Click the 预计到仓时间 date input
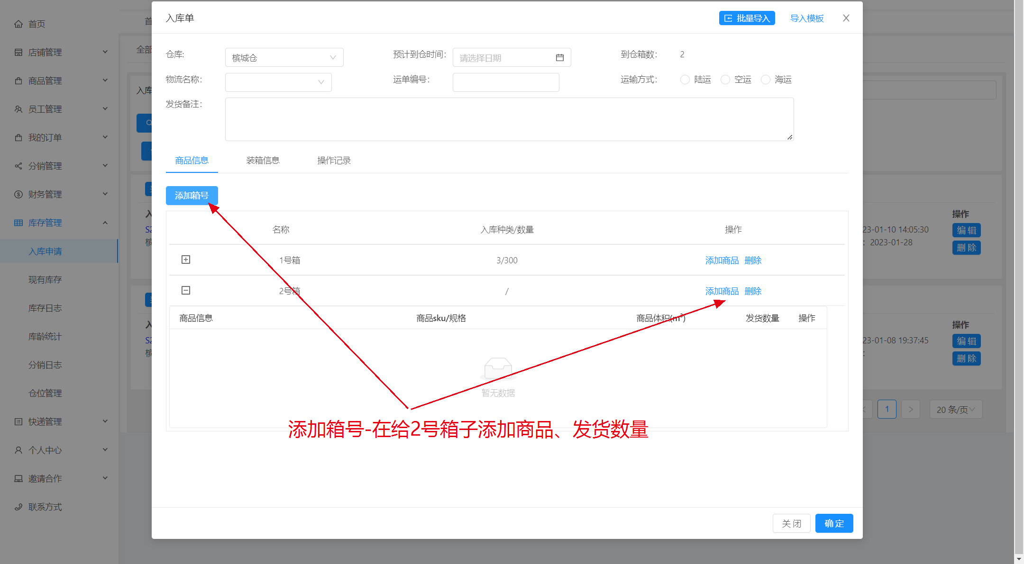 click(x=512, y=57)
